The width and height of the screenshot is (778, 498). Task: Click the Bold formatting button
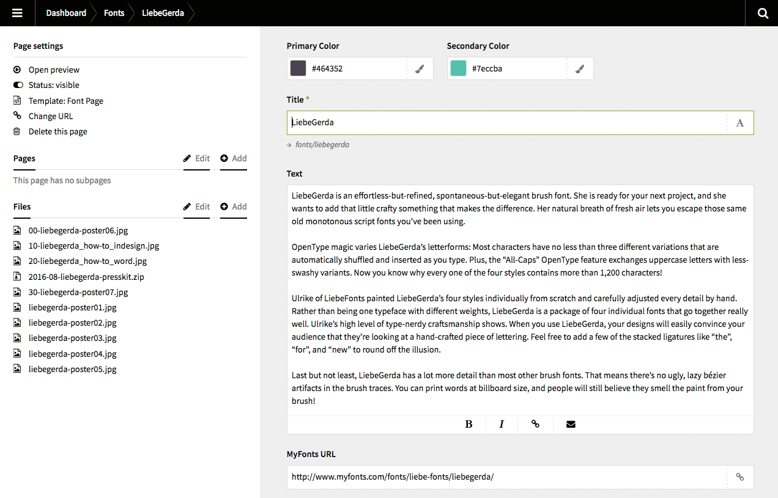click(469, 424)
